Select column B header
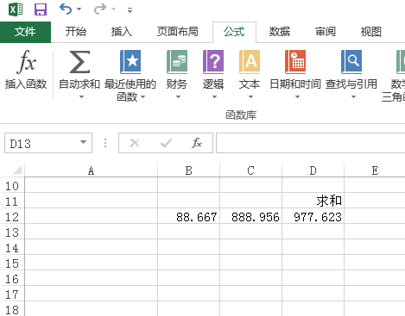 click(x=189, y=170)
